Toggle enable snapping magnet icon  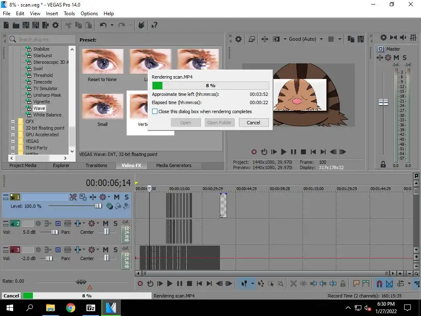(x=379, y=283)
